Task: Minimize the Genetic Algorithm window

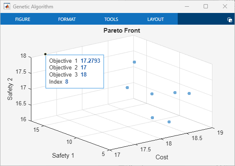Action: (x=187, y=6)
